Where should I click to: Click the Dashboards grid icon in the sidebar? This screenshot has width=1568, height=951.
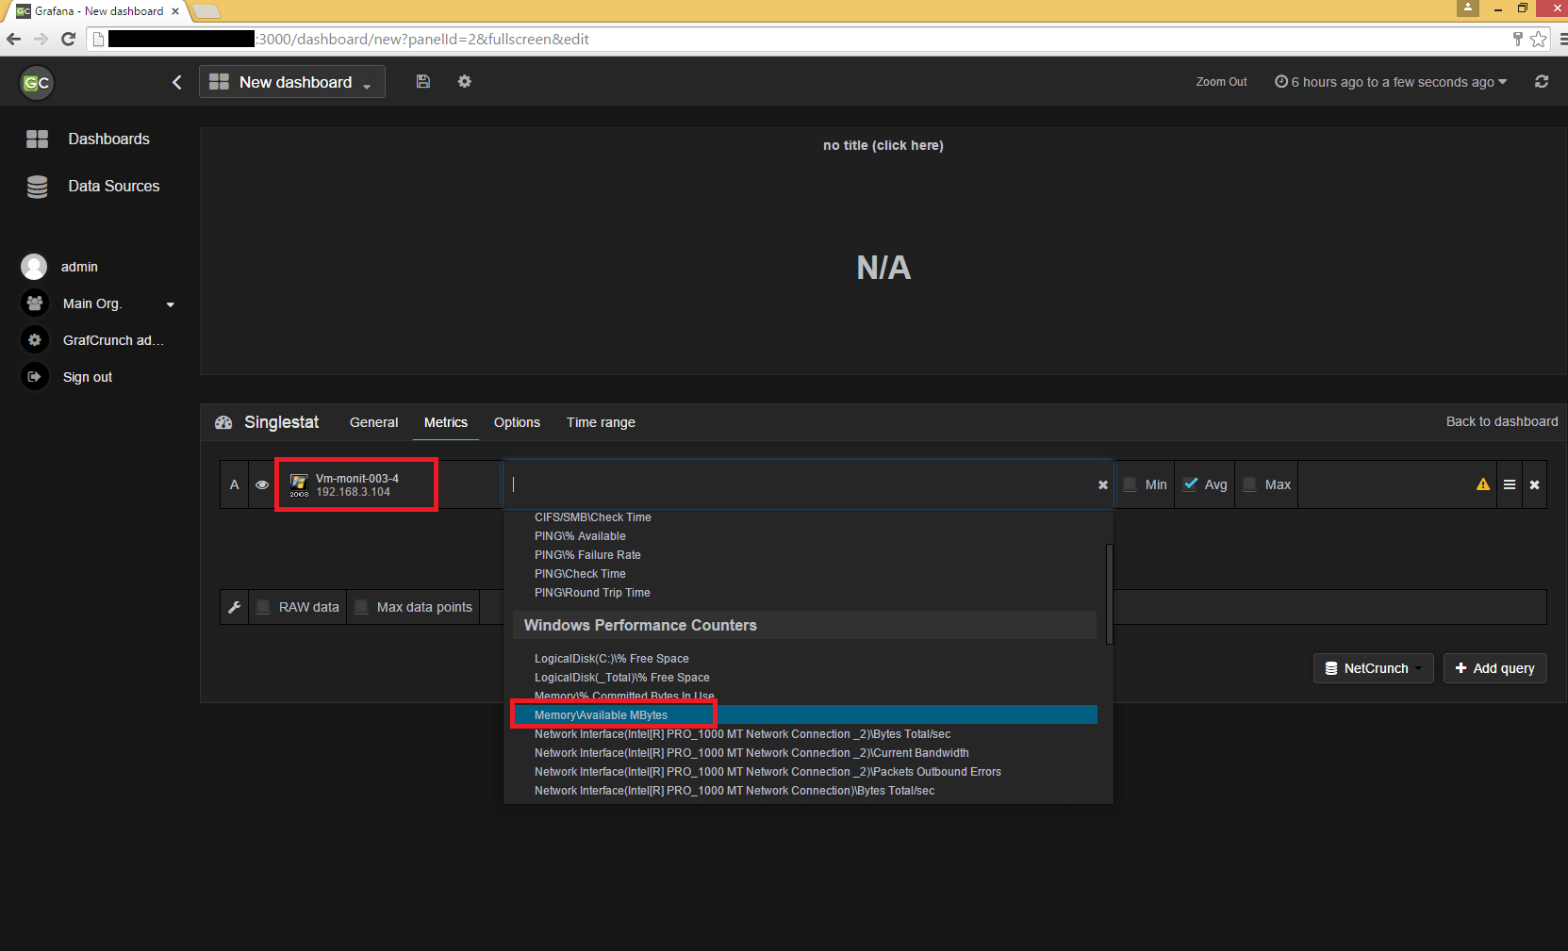37,139
